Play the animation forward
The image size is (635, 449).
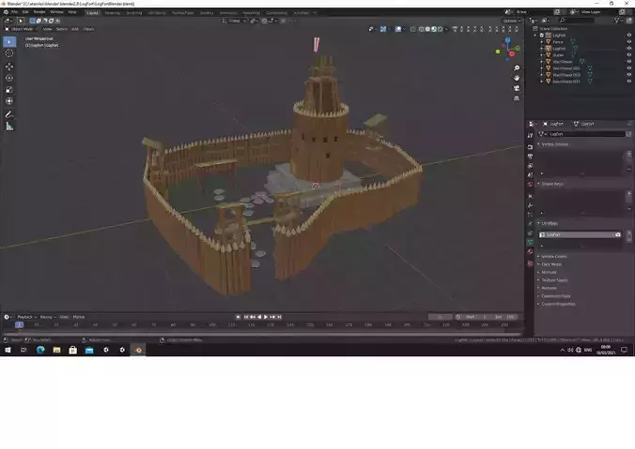[266, 317]
